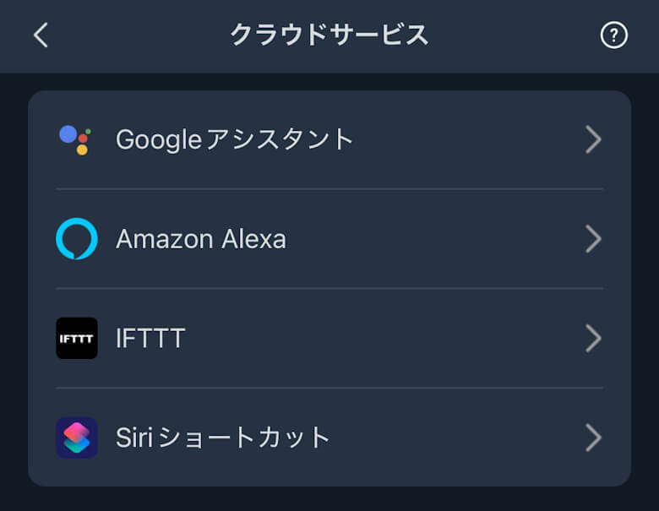Select the Googleアシスタント text label
Screen dimensions: 659x511
click(234, 139)
